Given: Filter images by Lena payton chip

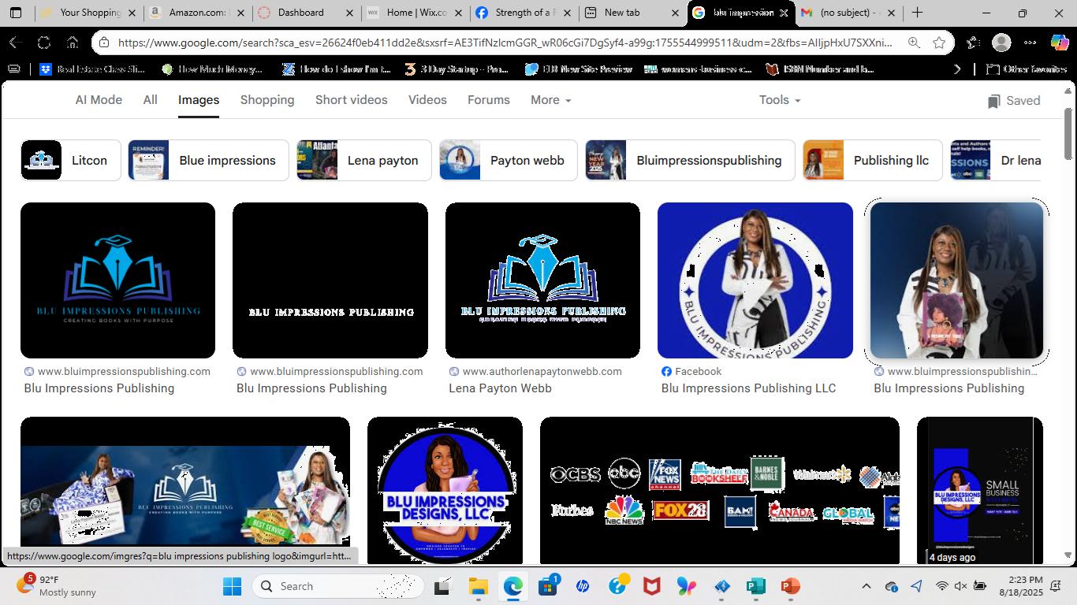Looking at the screenshot, I should [x=364, y=160].
